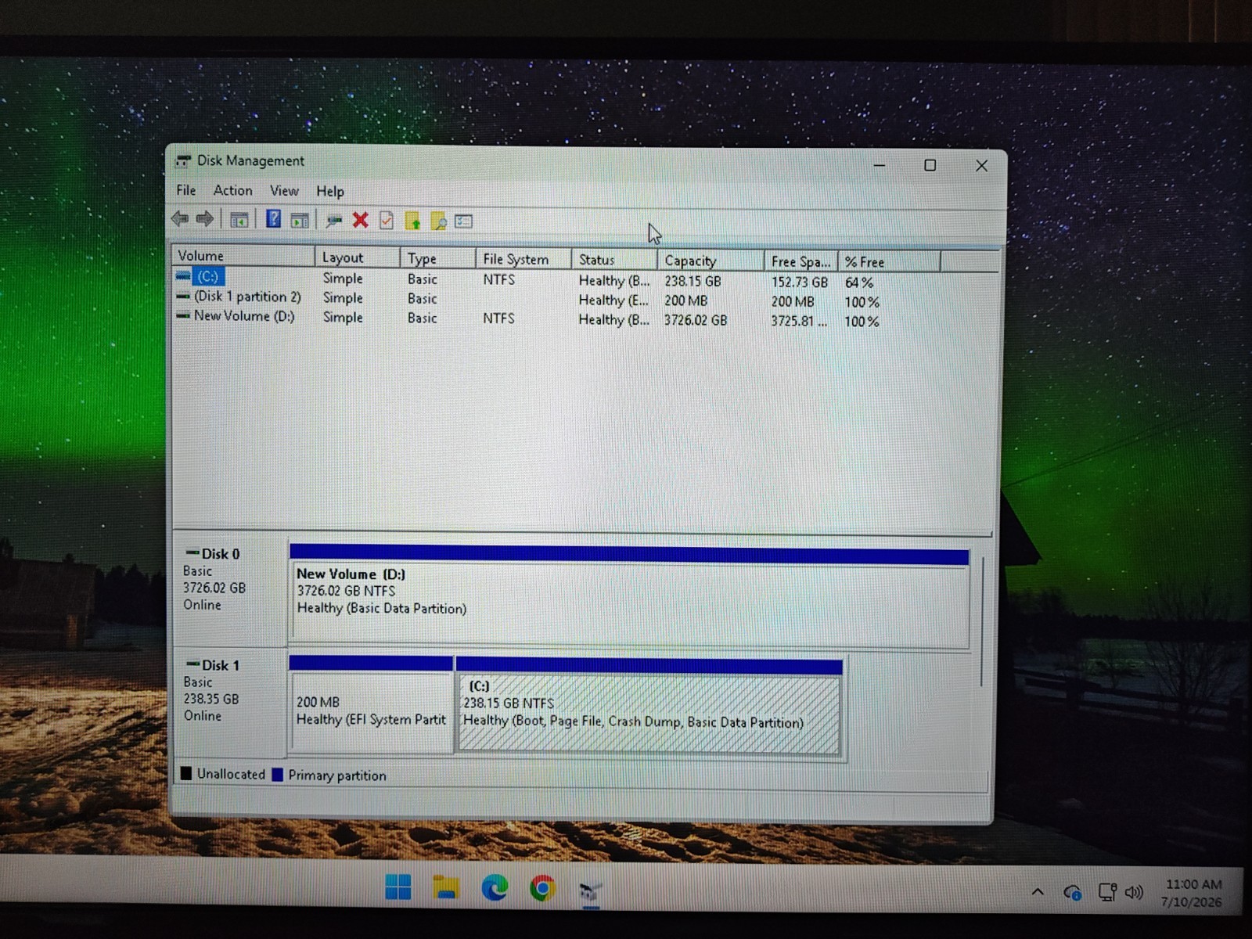Viewport: 1252px width, 939px height.
Task: Sort by the Free Space column header
Action: (x=801, y=261)
